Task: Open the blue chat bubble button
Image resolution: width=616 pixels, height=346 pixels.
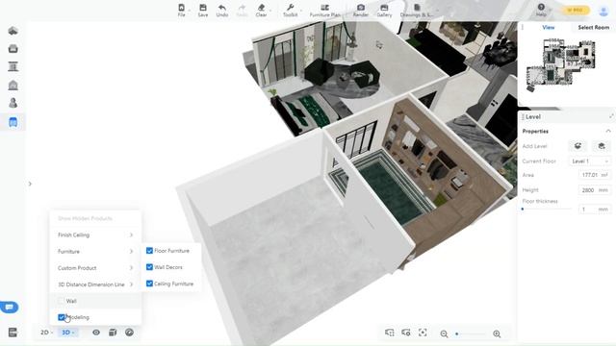Action: 10,307
